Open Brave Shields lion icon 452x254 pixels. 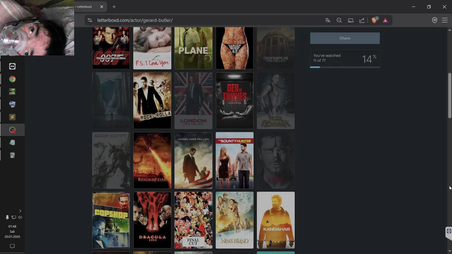375,20
